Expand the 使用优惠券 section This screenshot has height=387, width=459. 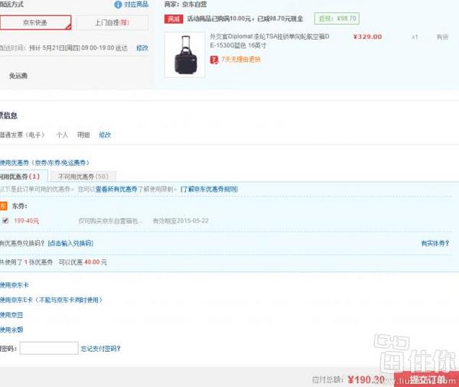44,162
